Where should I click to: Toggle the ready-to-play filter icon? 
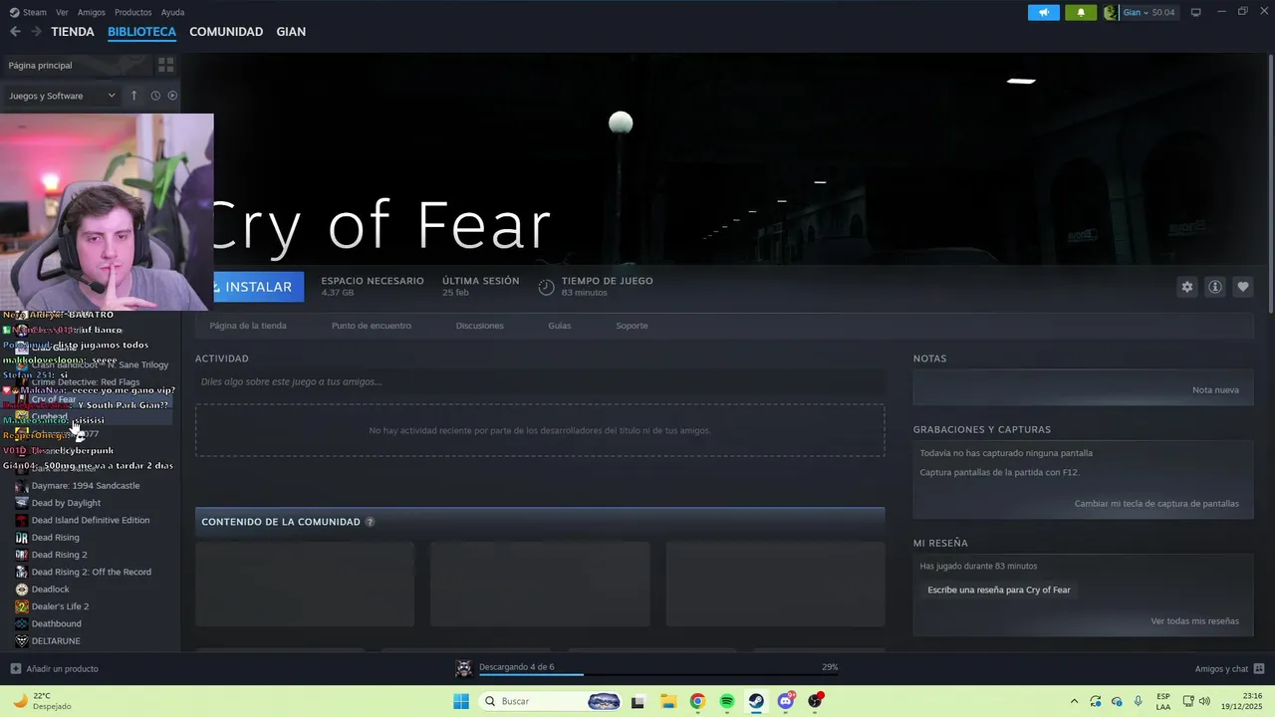point(172,96)
